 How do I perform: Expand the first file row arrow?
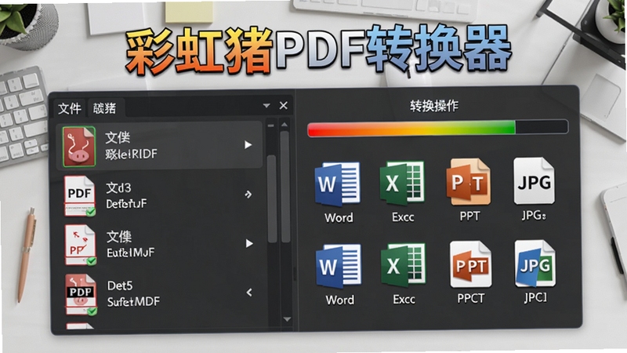point(248,145)
